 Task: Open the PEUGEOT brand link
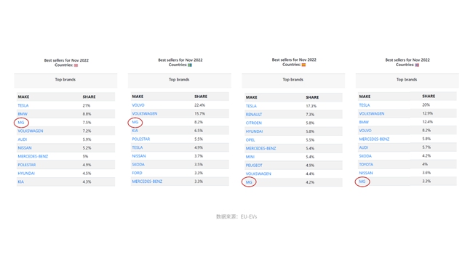point(254,166)
